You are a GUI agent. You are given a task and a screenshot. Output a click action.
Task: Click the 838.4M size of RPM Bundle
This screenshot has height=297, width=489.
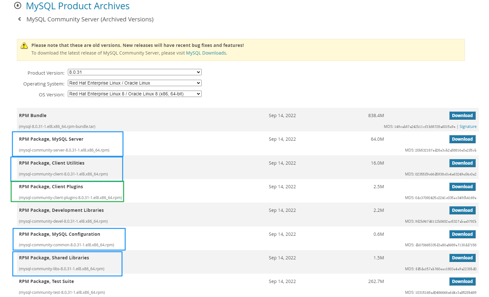pos(376,115)
